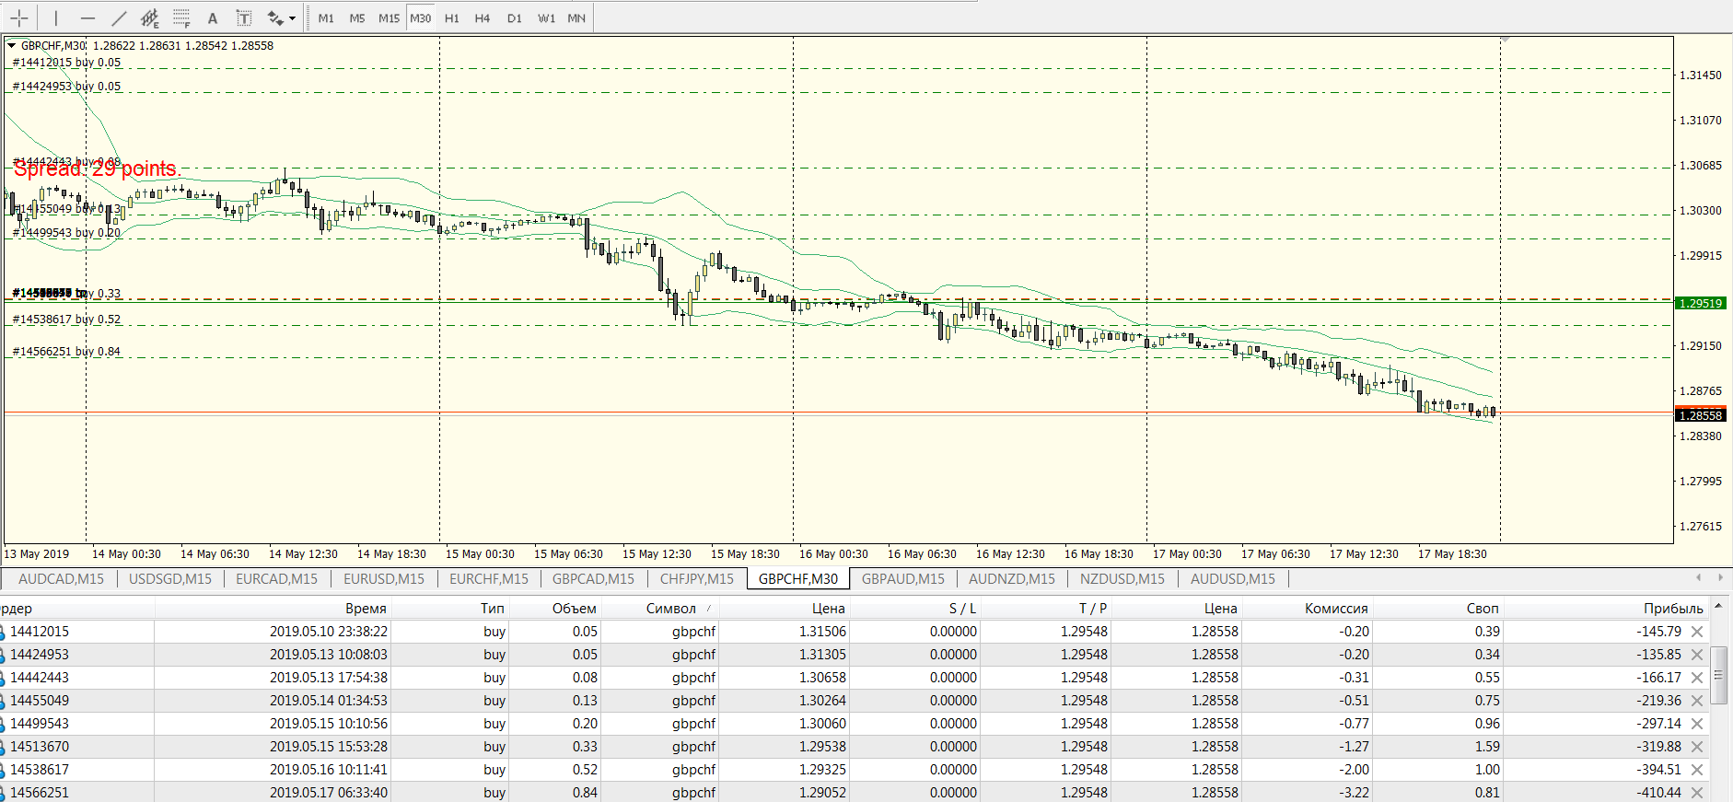Open the AUDUSD,M15 chart tab
Image resolution: width=1733 pixels, height=802 pixels.
(x=1233, y=579)
